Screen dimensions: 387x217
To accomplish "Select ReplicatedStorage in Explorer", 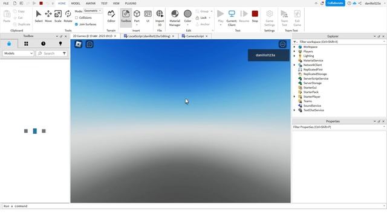I will tap(315, 74).
